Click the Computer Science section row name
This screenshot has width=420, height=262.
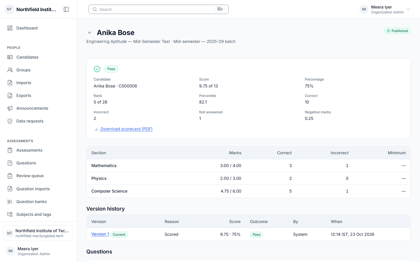click(x=109, y=191)
